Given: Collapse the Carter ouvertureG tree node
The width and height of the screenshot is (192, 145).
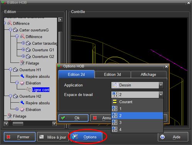Looking at the screenshot, I should (x=11, y=30).
